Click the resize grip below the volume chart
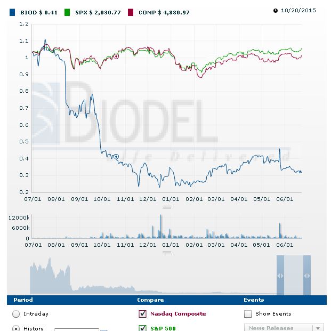This screenshot has width=331, height=331. (167, 252)
